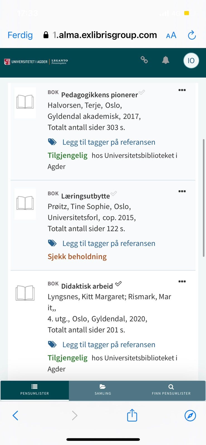Switch to the Samling tab

pos(103,390)
